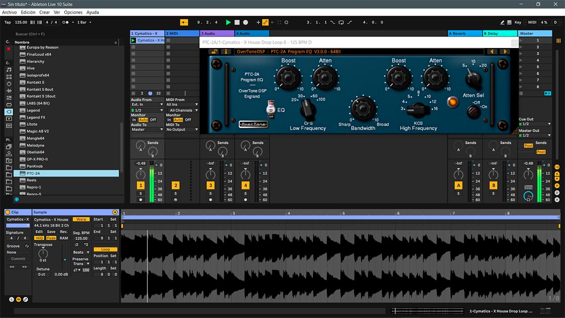
Task: Deactivate track 1 with its activator
Action: point(140,186)
